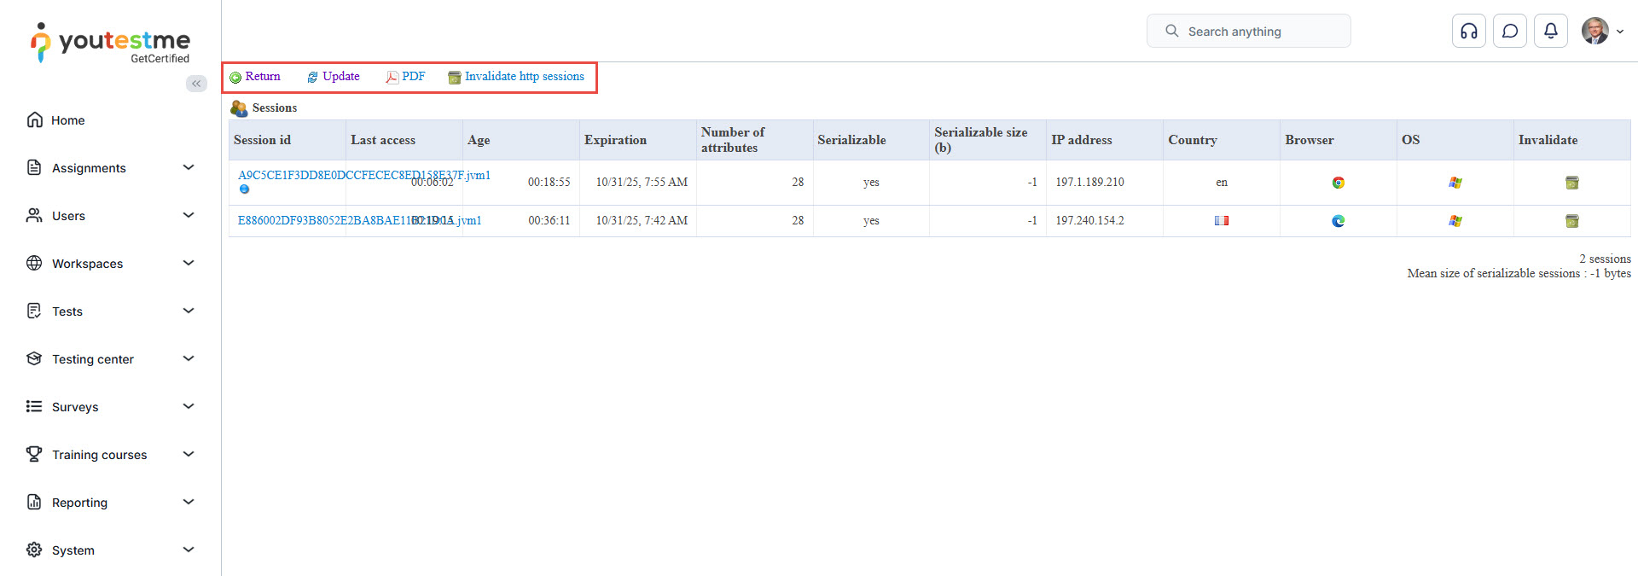The width and height of the screenshot is (1638, 576).
Task: Open the notifications bell
Action: pyautogui.click(x=1550, y=32)
